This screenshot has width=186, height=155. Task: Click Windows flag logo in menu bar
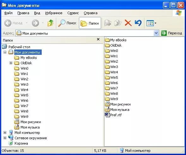[179, 13]
